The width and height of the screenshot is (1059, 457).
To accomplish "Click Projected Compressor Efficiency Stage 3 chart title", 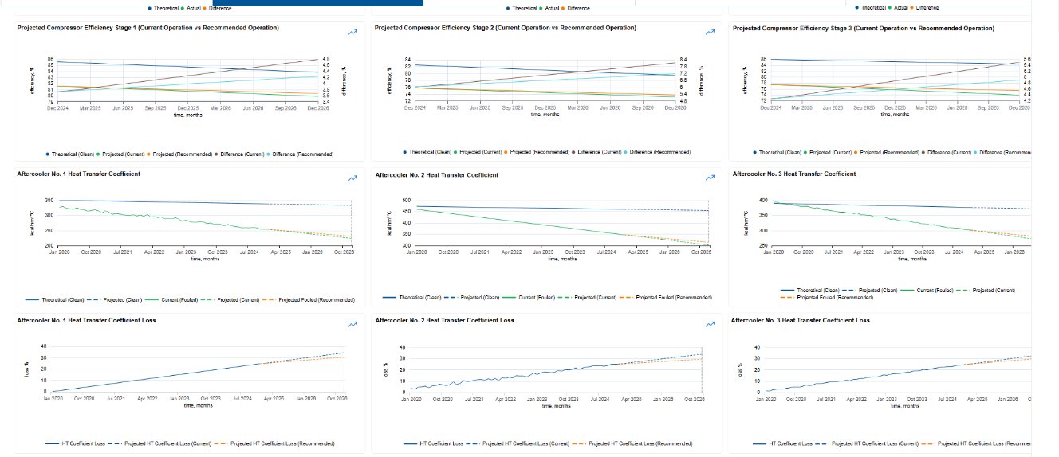I will [x=863, y=28].
